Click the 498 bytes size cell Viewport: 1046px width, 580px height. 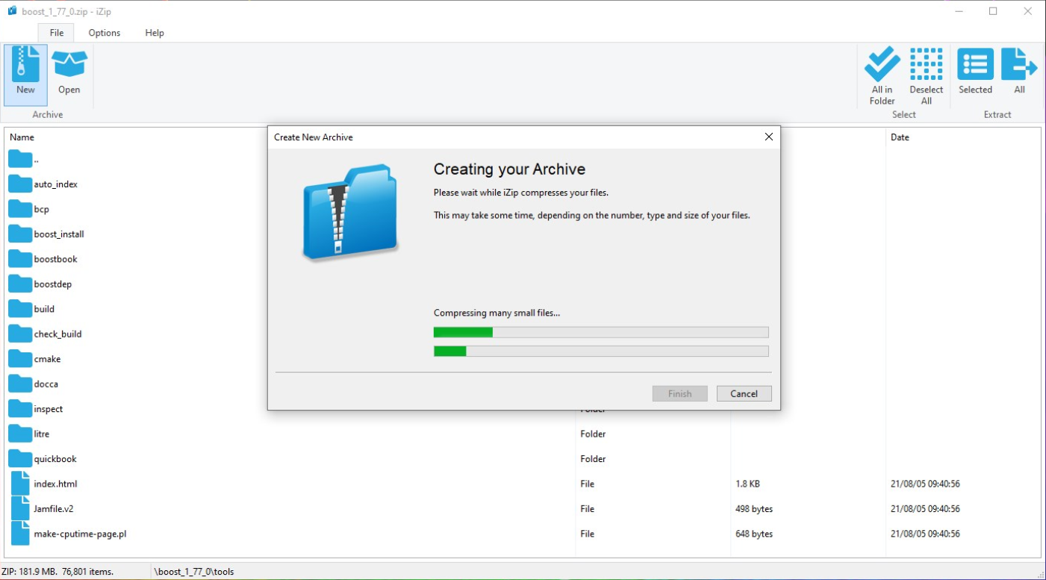[x=754, y=509]
